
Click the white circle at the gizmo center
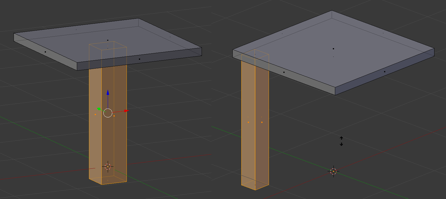pos(108,113)
